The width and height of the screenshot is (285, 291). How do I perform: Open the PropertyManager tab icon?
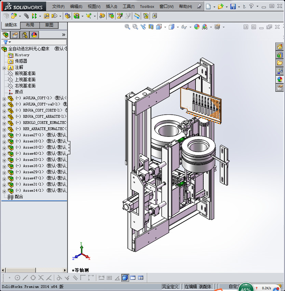point(15,35)
